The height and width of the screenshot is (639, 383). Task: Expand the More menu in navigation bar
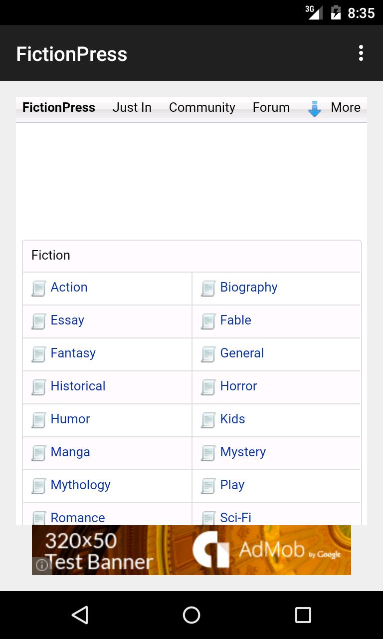click(x=345, y=107)
